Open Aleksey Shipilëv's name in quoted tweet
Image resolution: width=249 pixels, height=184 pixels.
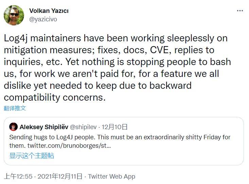(x=44, y=127)
